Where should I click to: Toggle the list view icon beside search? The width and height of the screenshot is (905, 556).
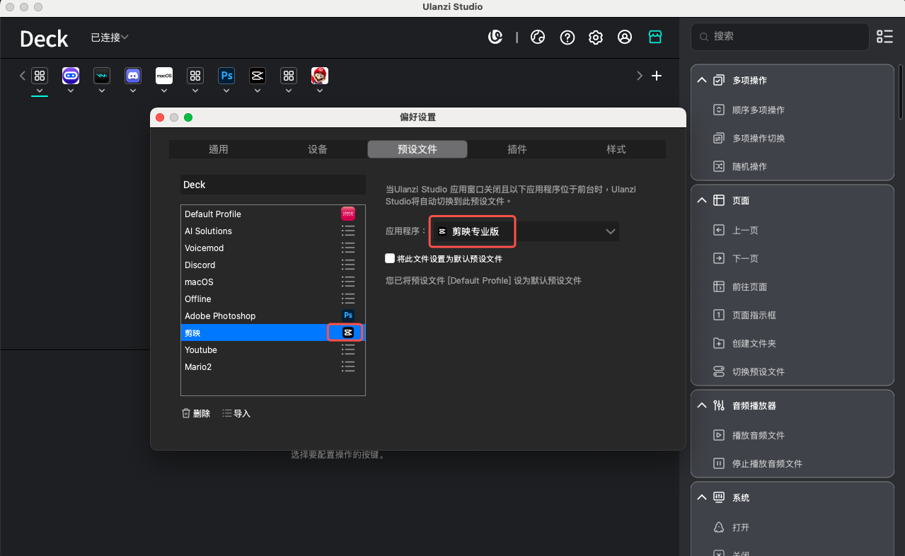coord(884,37)
